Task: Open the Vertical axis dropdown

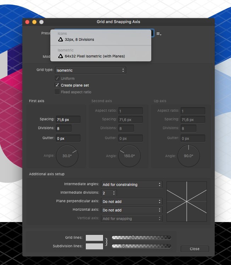Action: (132, 219)
